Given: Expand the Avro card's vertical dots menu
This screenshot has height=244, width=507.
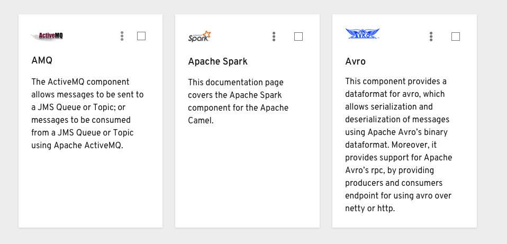Looking at the screenshot, I should tap(431, 37).
